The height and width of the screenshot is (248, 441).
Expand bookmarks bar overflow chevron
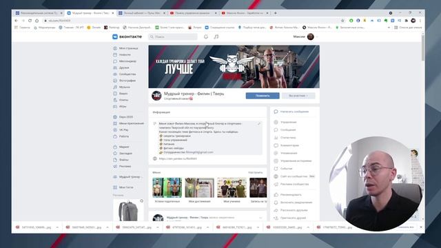[389, 28]
